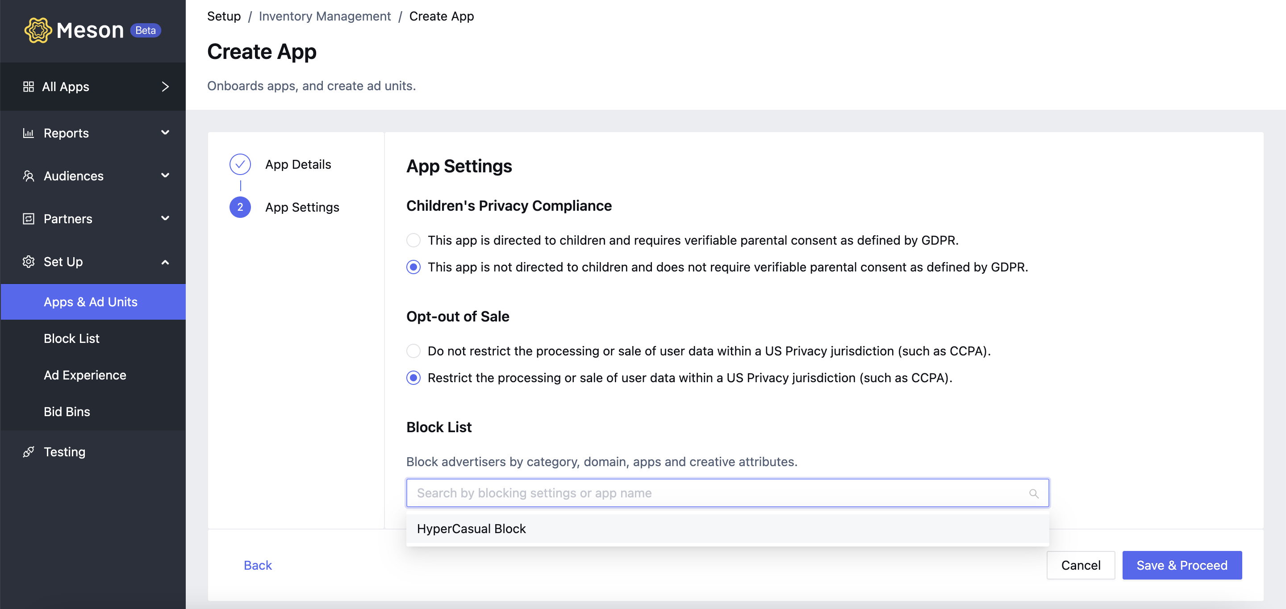The image size is (1286, 609).
Task: Expand the Reports menu chevron
Action: (165, 132)
